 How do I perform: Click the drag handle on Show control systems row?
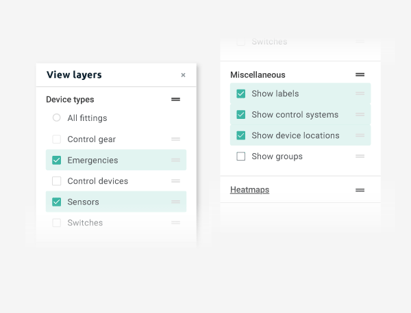(x=360, y=115)
